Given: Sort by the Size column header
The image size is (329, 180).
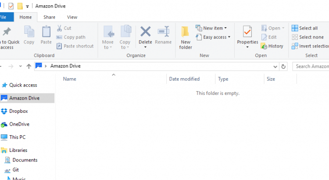Looking at the screenshot, I should pyautogui.click(x=271, y=79).
